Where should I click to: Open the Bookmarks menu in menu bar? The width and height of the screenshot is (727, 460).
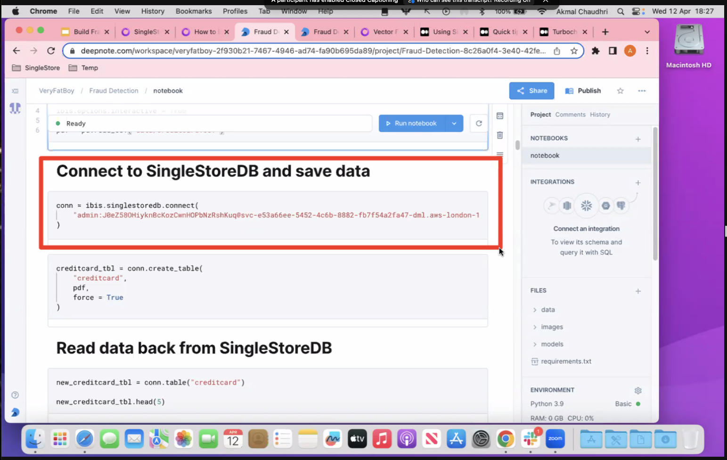194,11
